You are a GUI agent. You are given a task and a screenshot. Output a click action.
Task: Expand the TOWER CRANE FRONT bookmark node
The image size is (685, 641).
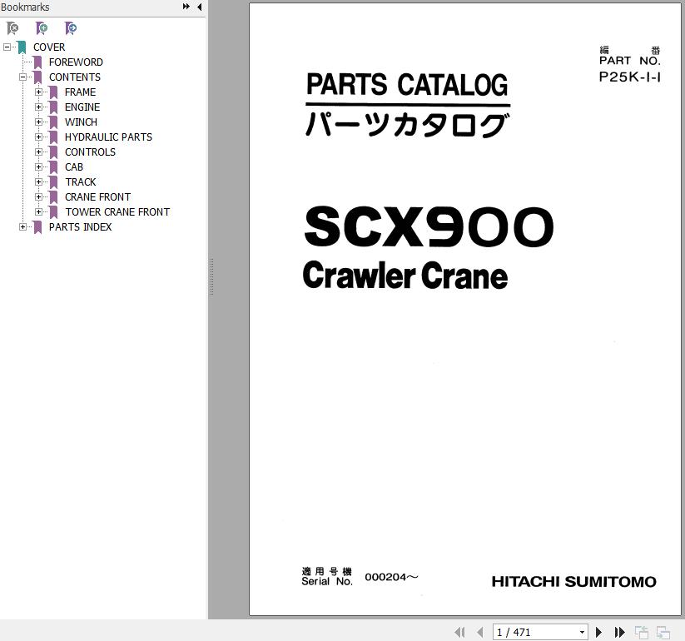coord(38,211)
